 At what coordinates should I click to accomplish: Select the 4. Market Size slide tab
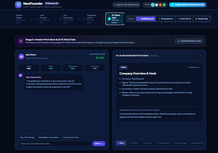(163, 143)
